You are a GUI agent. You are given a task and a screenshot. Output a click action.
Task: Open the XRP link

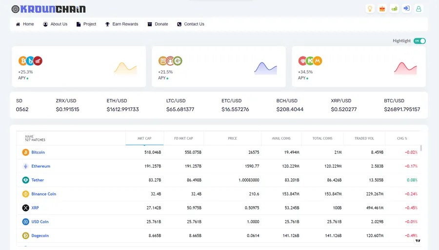point(35,208)
